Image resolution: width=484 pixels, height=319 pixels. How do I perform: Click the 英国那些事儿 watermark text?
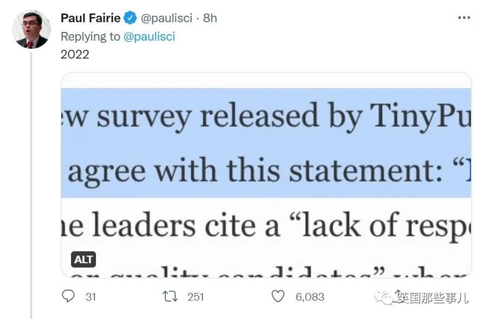[434, 298]
